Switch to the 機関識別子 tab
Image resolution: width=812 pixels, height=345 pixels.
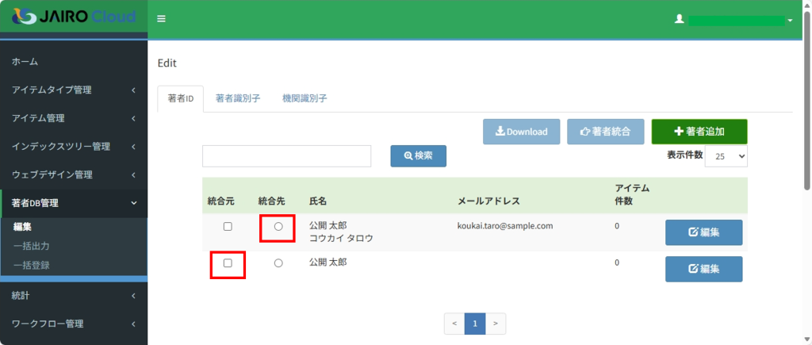[x=304, y=99]
